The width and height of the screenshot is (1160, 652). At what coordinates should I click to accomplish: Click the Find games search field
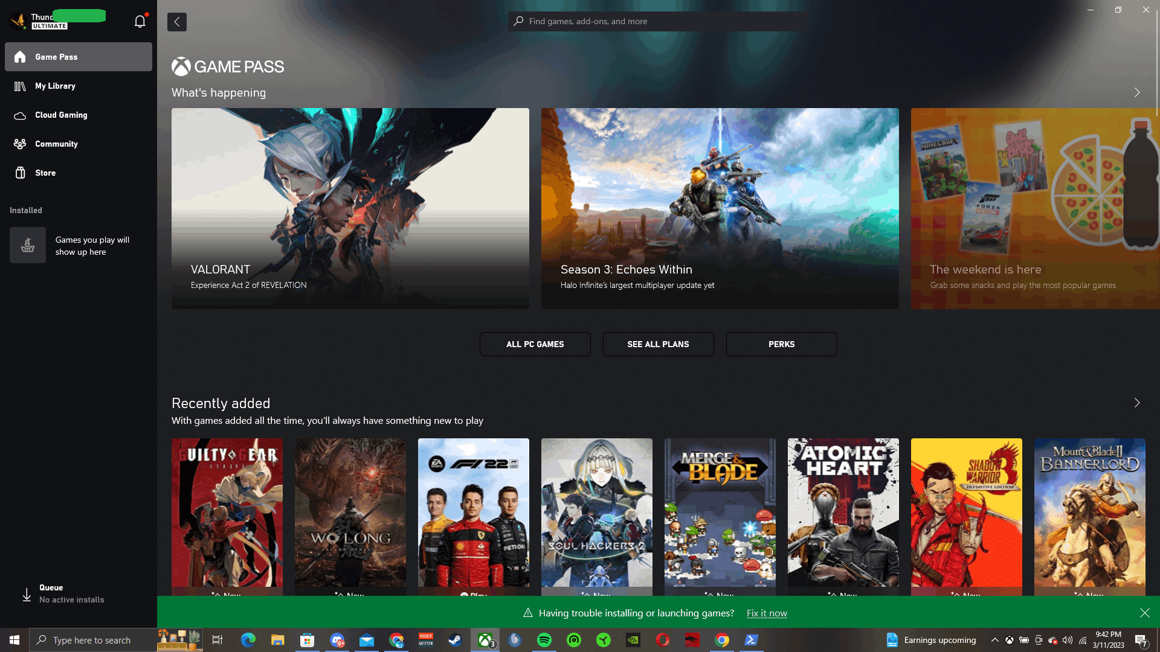tap(659, 21)
